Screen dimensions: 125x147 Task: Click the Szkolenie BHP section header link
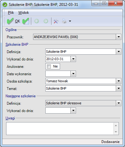click(x=17, y=44)
